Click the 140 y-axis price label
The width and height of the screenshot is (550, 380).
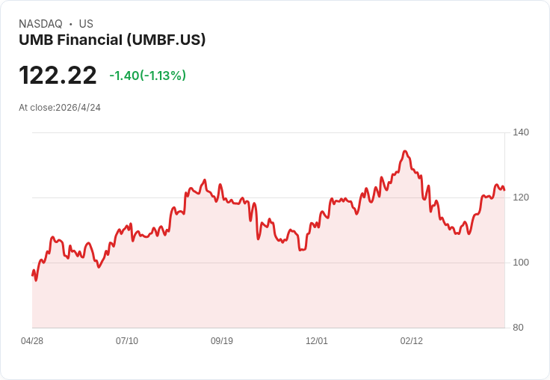pos(521,132)
